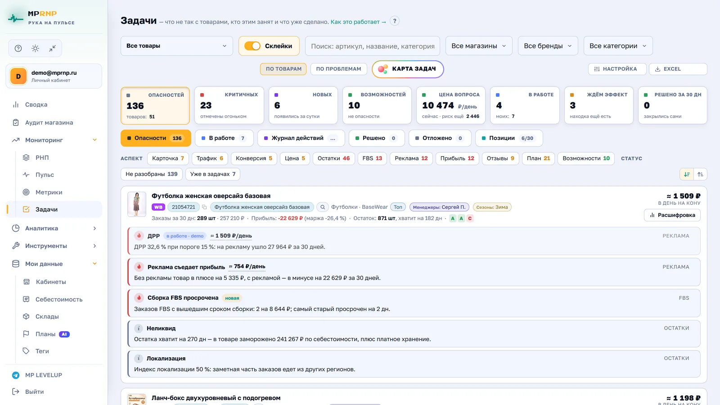Sort tasks ascending with the sort icon
The width and height of the screenshot is (720, 405).
[x=700, y=174]
